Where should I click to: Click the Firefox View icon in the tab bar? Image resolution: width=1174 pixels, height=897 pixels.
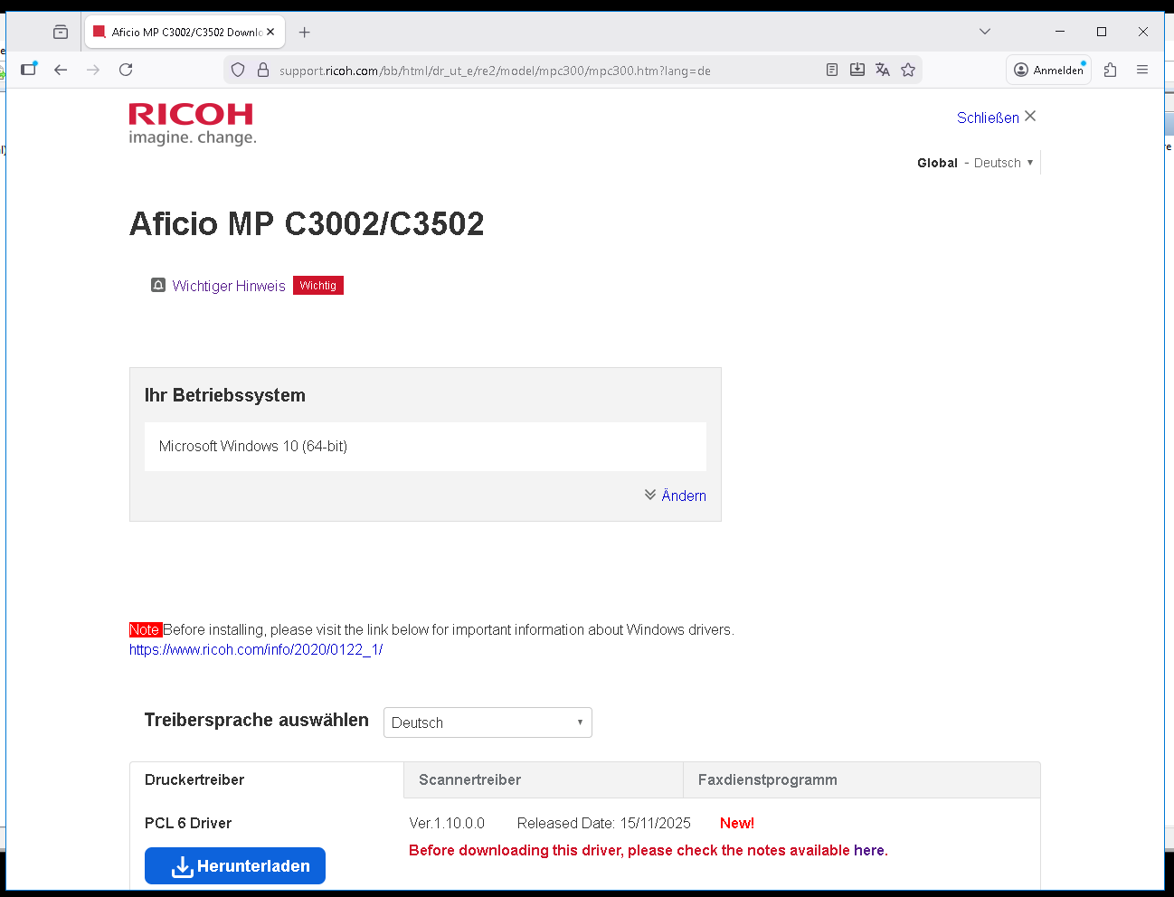[x=61, y=33]
